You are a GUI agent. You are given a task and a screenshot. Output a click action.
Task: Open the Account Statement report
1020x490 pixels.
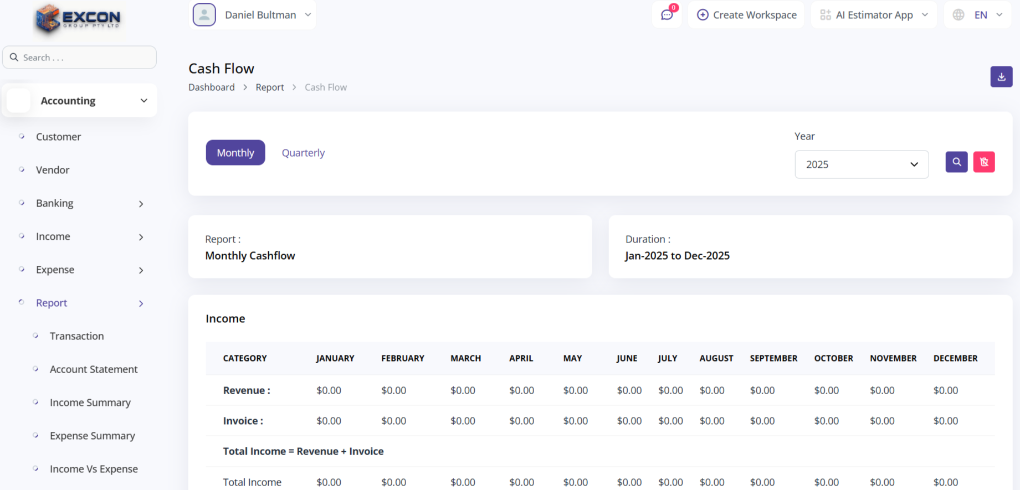point(94,369)
